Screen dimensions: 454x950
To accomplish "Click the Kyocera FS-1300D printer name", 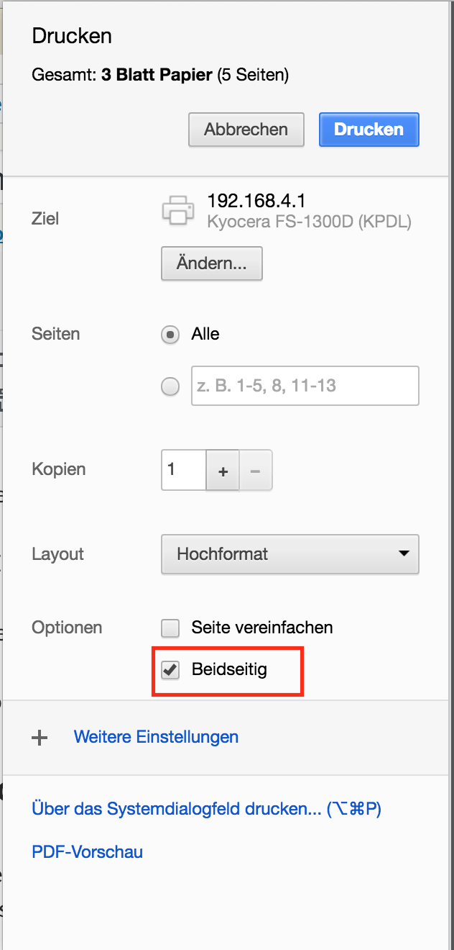I will (309, 222).
